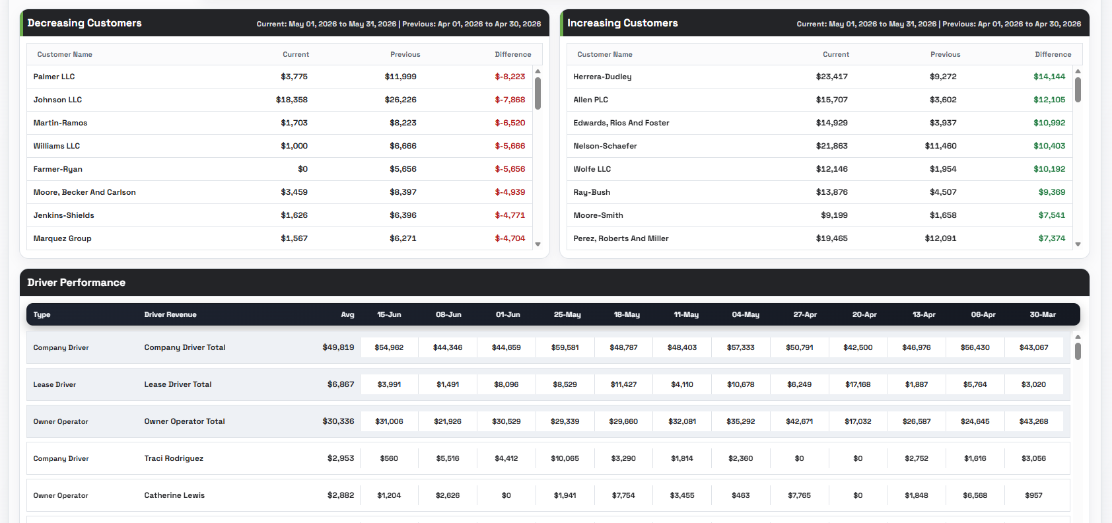
Task: Select the Jenkins-Shields customer row
Action: coord(281,215)
